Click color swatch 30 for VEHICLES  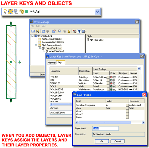click(112, 83)
